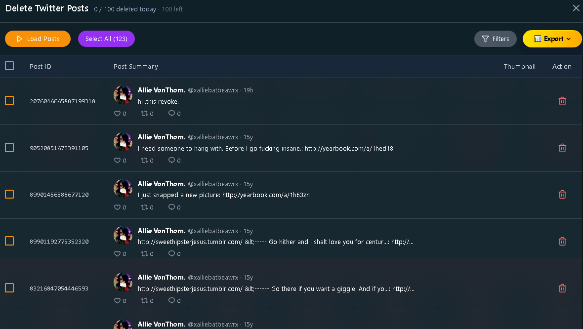Open the Filters panel

tap(495, 39)
